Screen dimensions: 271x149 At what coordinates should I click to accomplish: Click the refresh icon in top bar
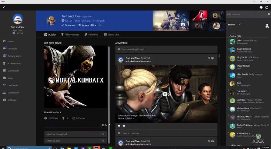[x=267, y=7]
